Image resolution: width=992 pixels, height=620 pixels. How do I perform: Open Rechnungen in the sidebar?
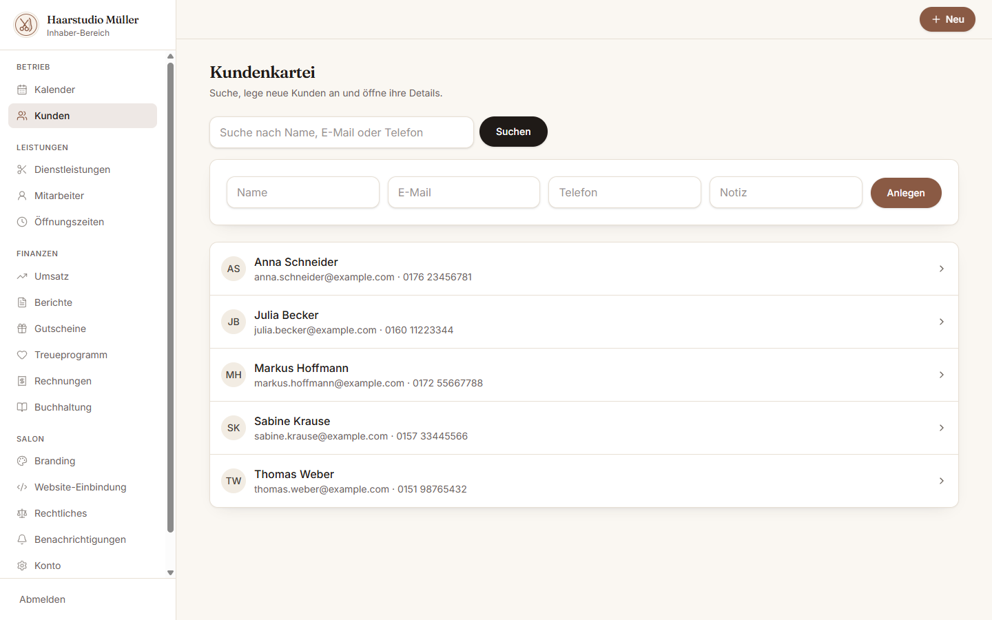click(83, 381)
